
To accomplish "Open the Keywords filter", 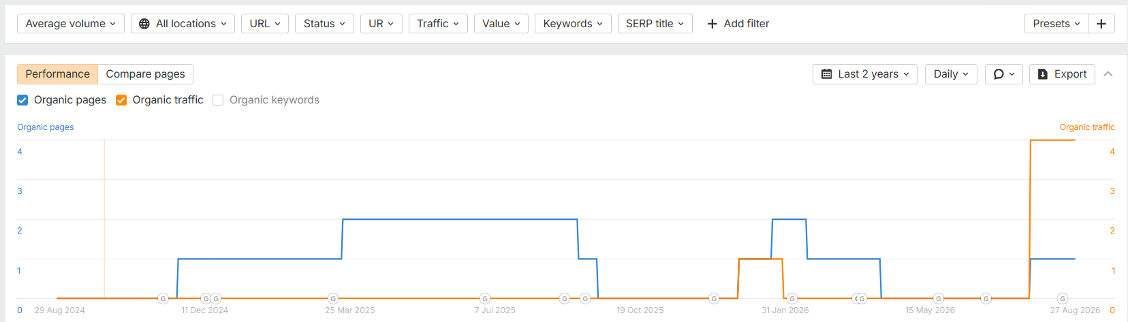I will click(x=573, y=24).
